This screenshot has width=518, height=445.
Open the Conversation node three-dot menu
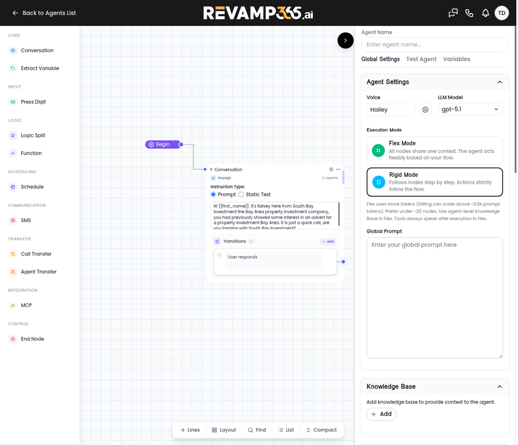(338, 169)
